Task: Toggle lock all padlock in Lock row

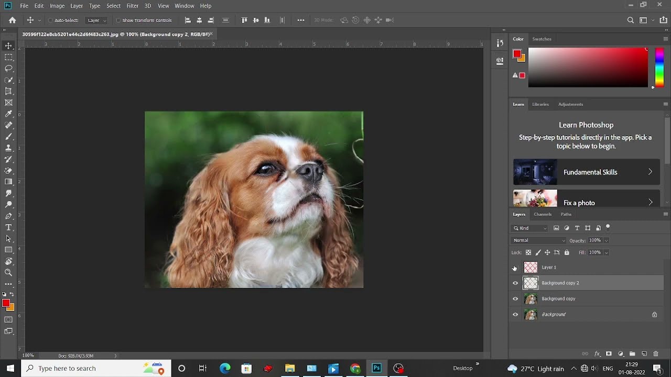Action: 567,252
